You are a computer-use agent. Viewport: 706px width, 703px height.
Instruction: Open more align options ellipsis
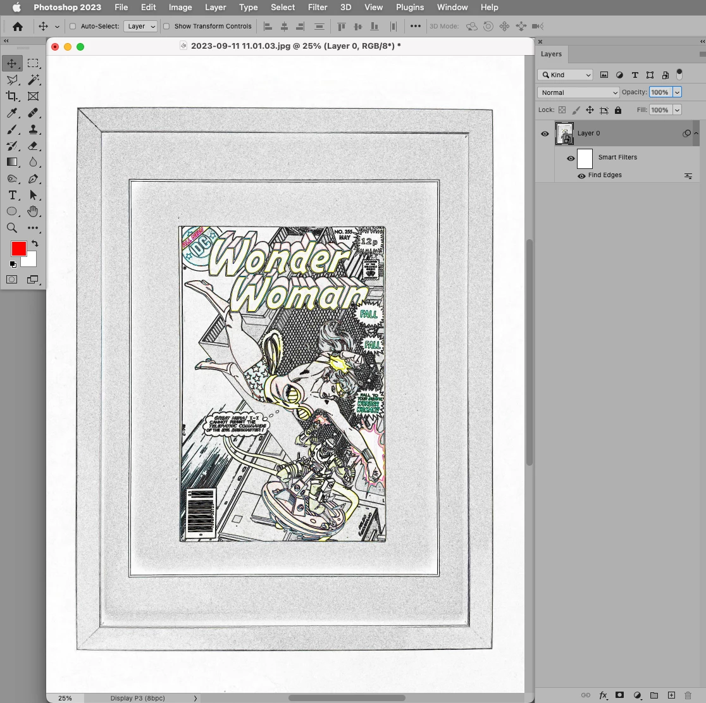click(x=416, y=26)
